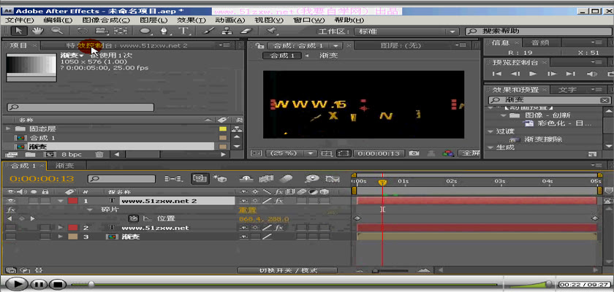Switch to the 音频 panel tab
Image resolution: width=614 pixels, height=292 pixels.
[x=540, y=42]
